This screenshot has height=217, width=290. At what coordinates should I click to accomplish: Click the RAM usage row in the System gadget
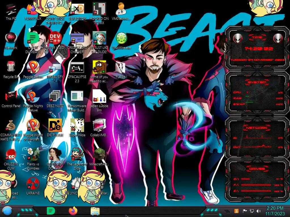click(x=258, y=98)
